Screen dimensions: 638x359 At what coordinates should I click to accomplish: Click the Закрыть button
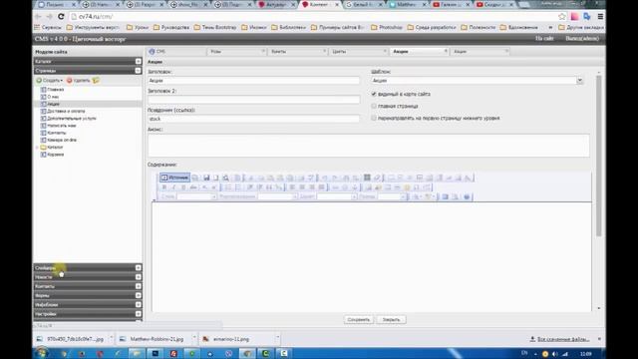(391, 320)
